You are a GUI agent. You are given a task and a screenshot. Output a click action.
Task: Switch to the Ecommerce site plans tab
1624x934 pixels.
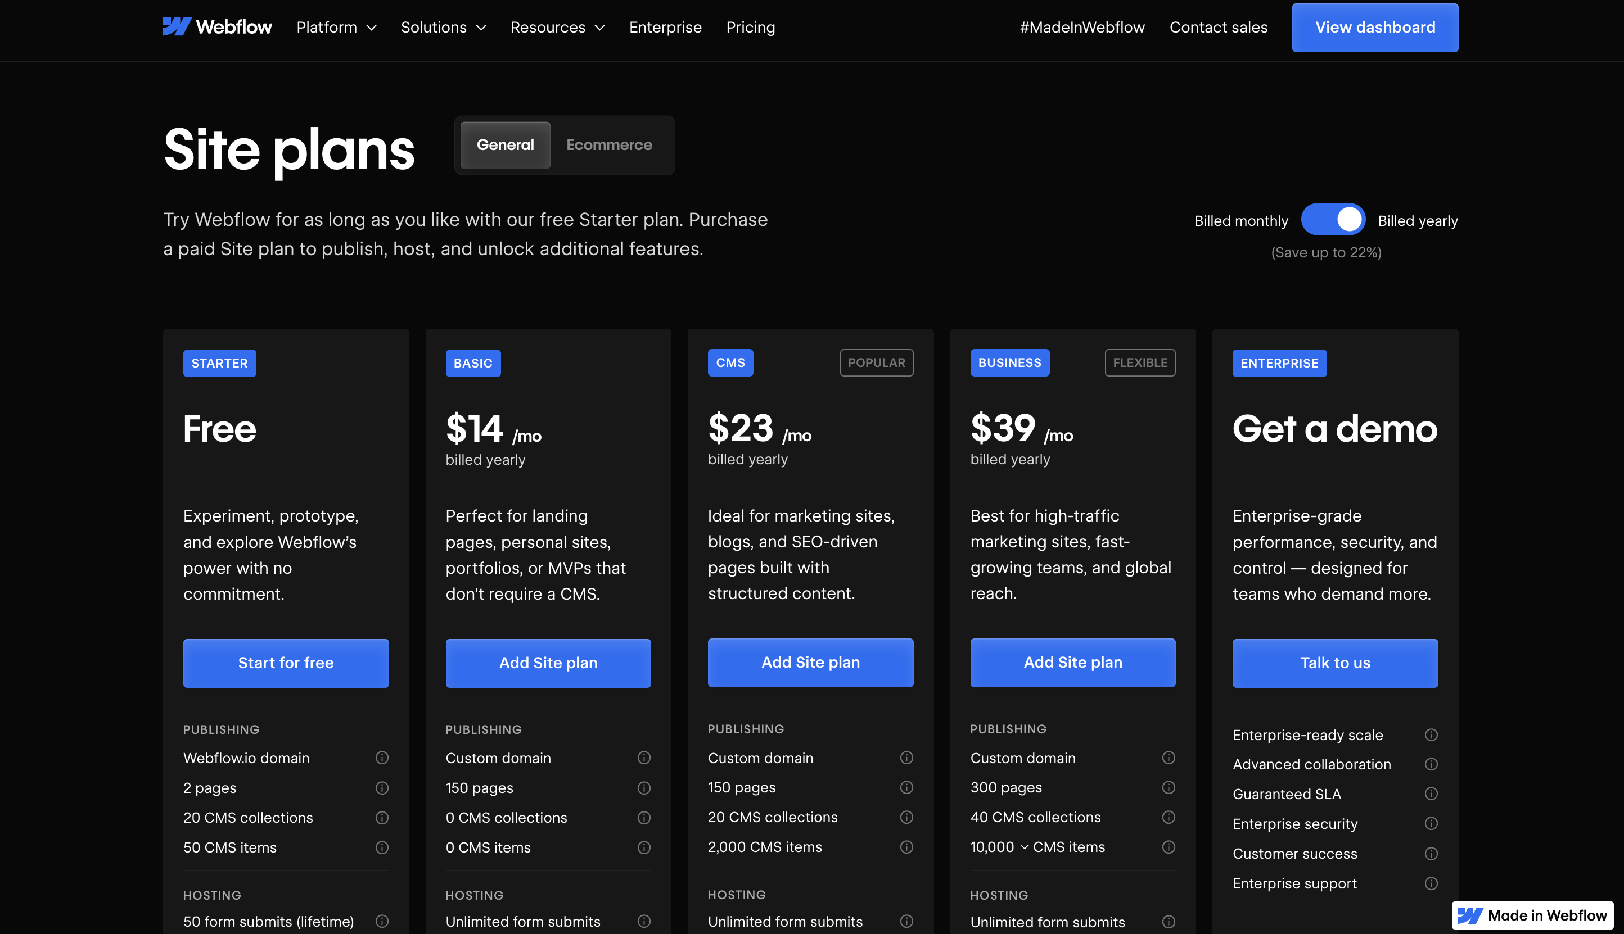point(608,145)
